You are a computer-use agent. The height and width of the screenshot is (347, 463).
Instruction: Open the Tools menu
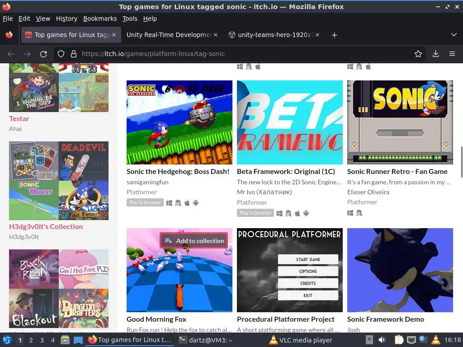130,19
